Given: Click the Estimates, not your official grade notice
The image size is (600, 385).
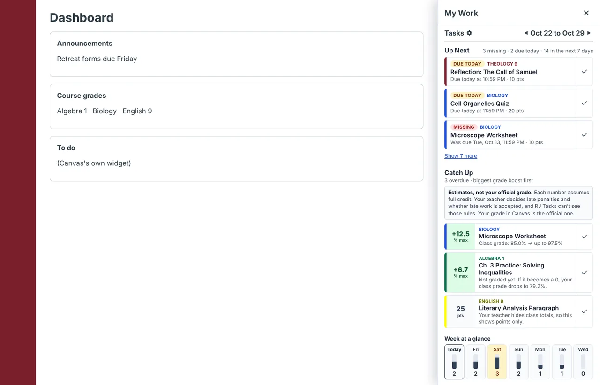Looking at the screenshot, I should coord(518,203).
